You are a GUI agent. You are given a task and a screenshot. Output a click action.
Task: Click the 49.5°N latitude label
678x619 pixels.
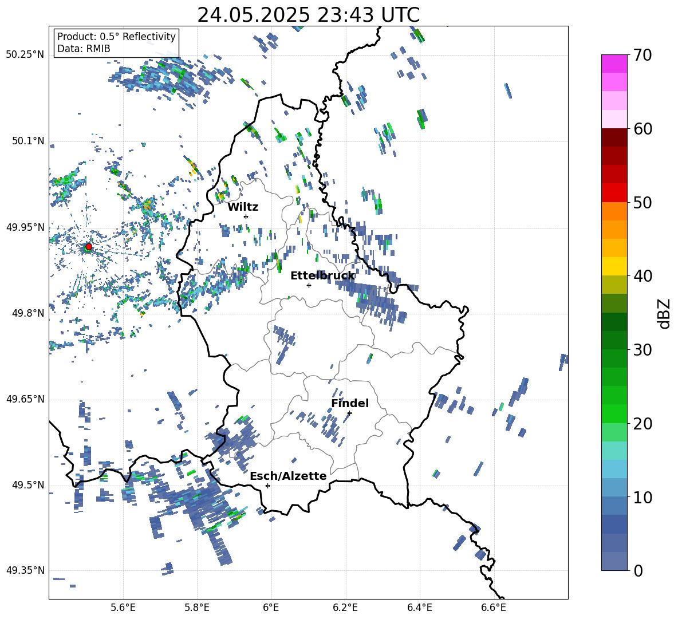pyautogui.click(x=29, y=485)
